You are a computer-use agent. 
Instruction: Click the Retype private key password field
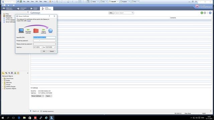click(44, 44)
